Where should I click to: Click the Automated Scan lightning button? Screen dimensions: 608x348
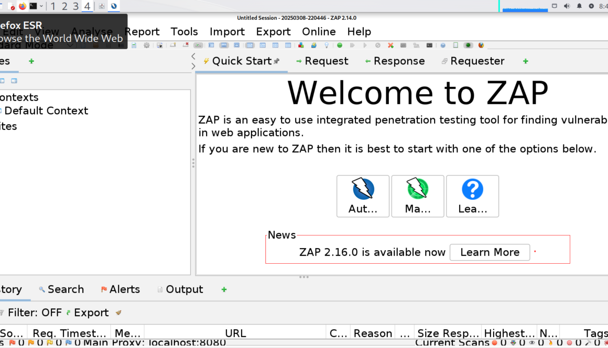[363, 196]
